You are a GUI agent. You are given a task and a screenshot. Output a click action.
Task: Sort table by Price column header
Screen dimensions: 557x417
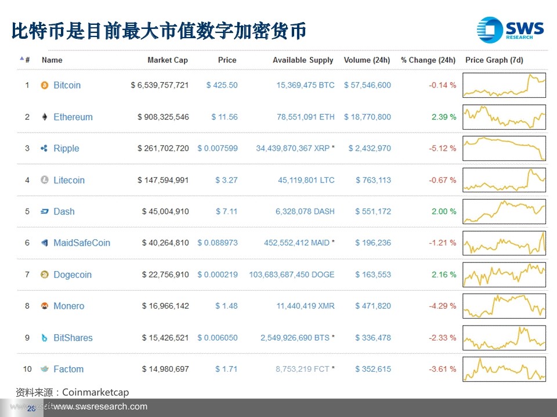[x=227, y=60]
